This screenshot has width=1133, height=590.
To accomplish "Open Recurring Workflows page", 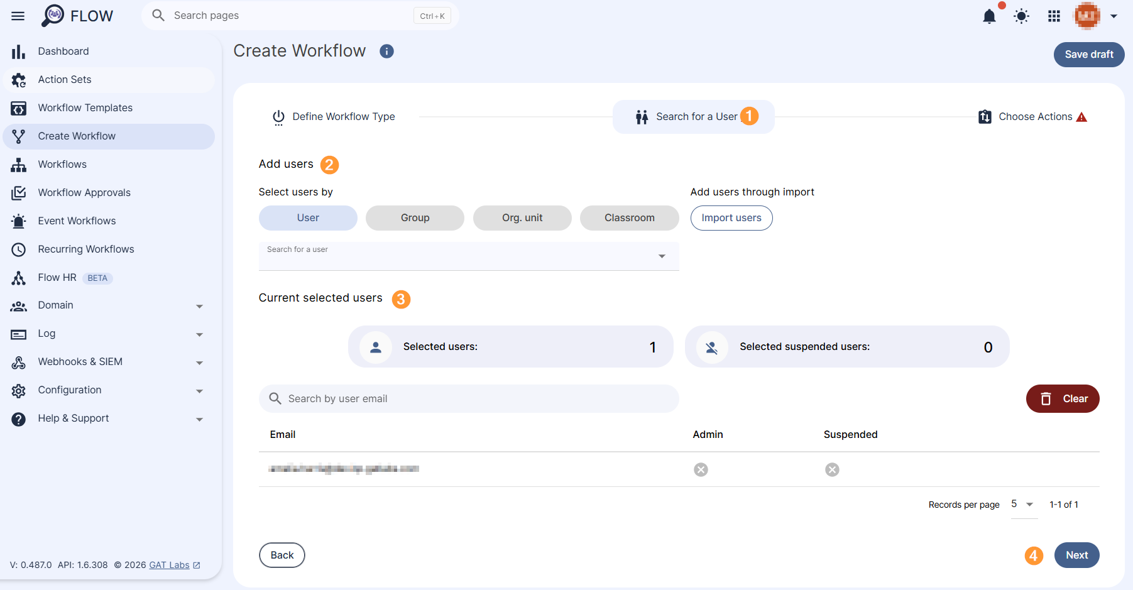I will pyautogui.click(x=109, y=249).
